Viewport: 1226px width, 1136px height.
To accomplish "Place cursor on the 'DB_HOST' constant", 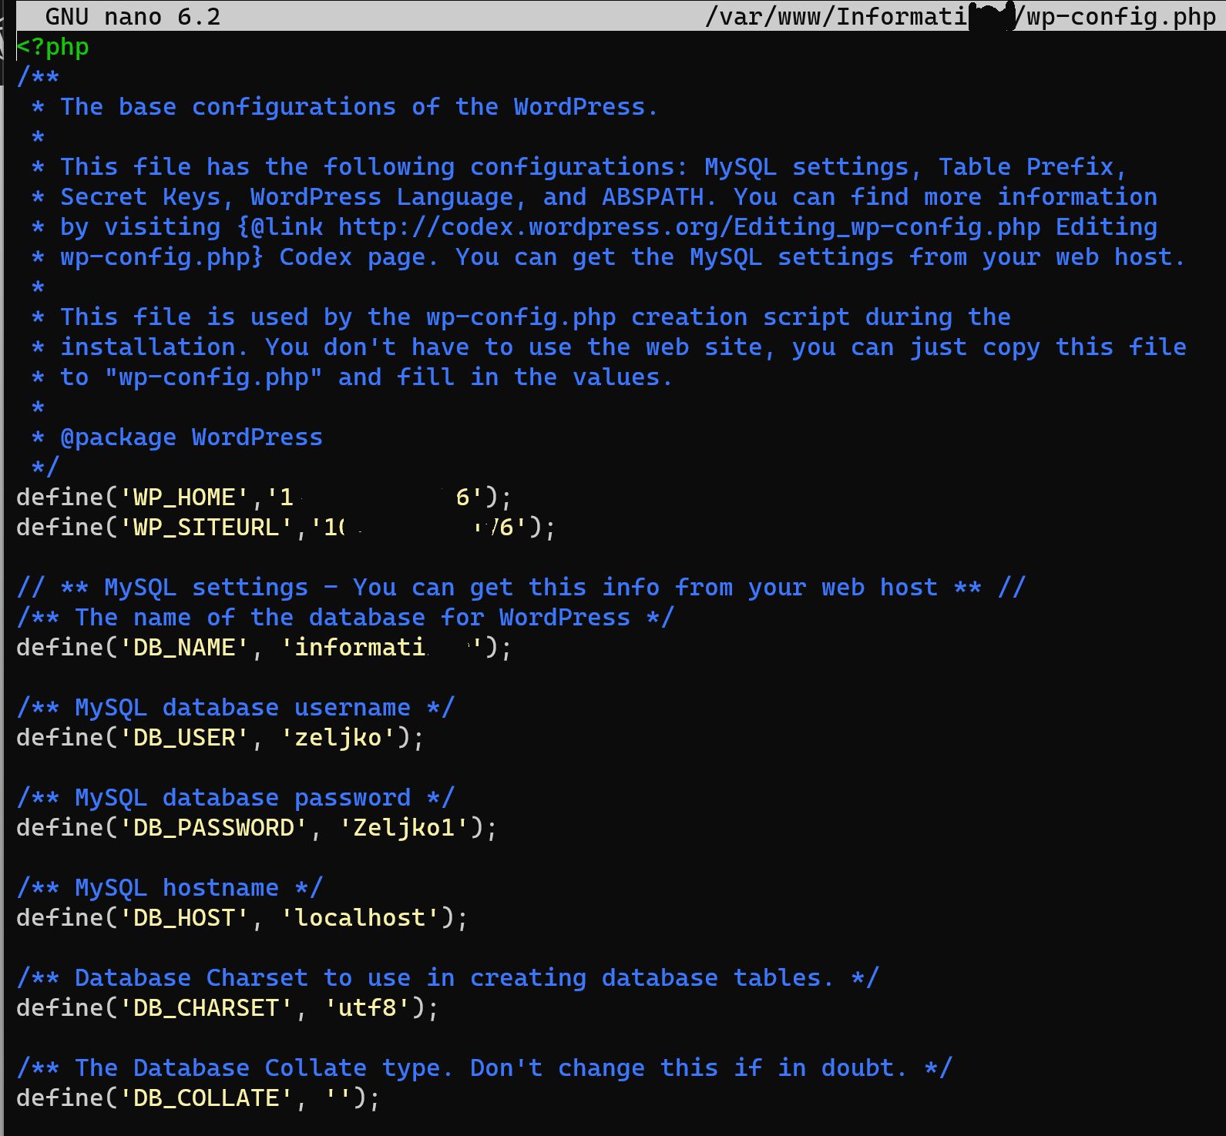I will (x=184, y=918).
